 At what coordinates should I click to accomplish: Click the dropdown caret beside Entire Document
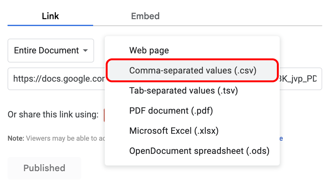pyautogui.click(x=85, y=51)
